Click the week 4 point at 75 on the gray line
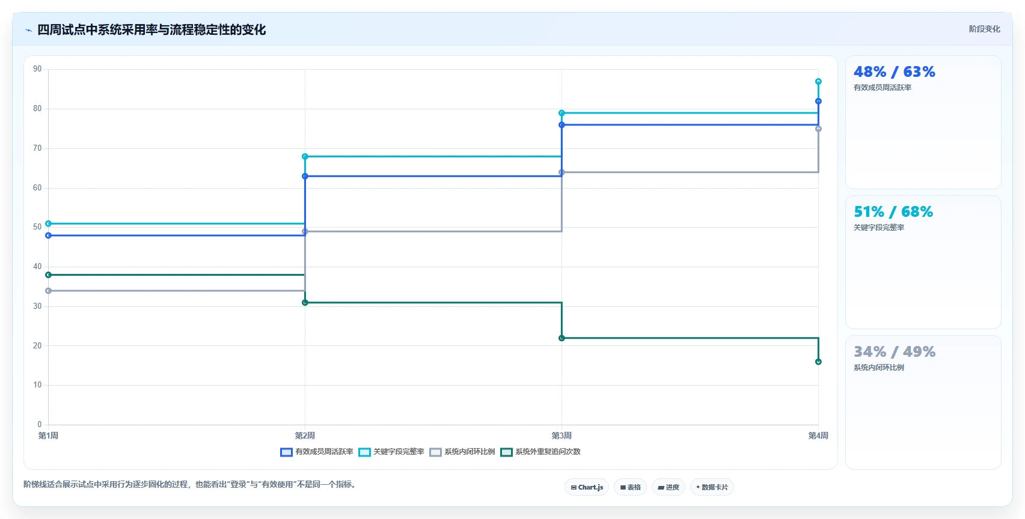This screenshot has height=519, width=1025. tap(818, 129)
